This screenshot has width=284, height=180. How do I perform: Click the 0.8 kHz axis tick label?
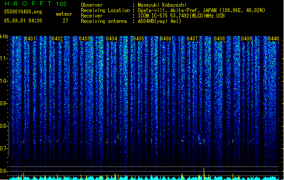4,126
